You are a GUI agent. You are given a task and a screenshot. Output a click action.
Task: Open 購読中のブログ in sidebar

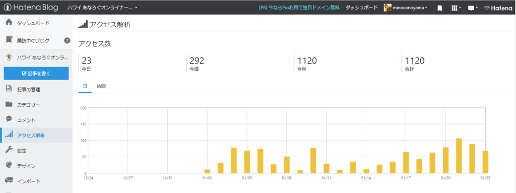pyautogui.click(x=33, y=40)
